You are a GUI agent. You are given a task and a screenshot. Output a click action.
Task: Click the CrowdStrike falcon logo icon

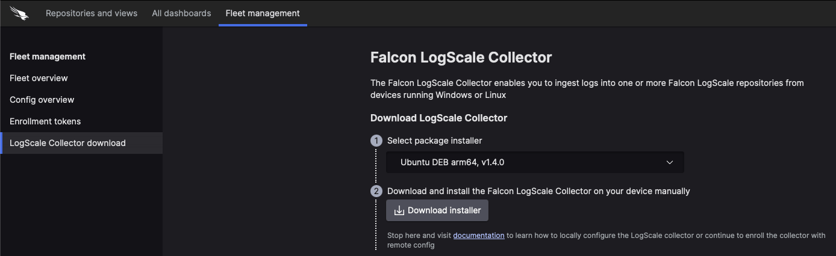[19, 13]
